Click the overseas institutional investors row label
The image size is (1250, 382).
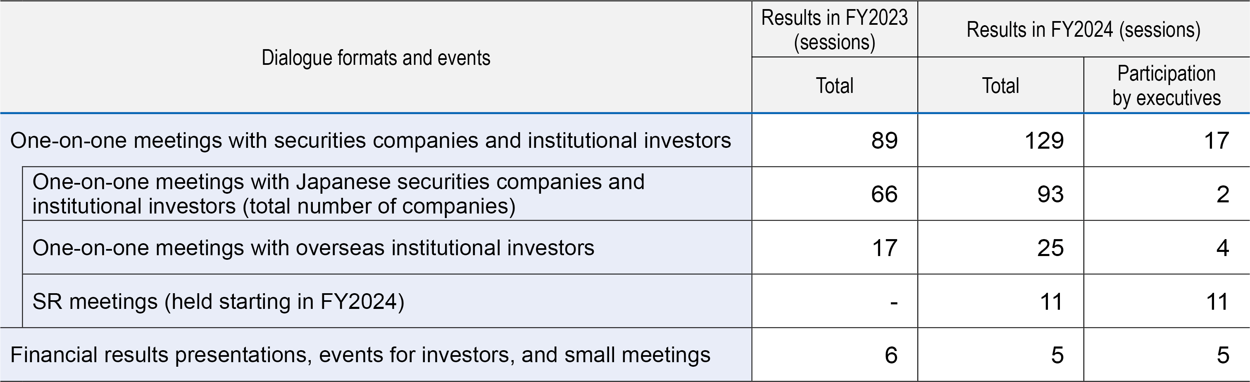pos(313,248)
